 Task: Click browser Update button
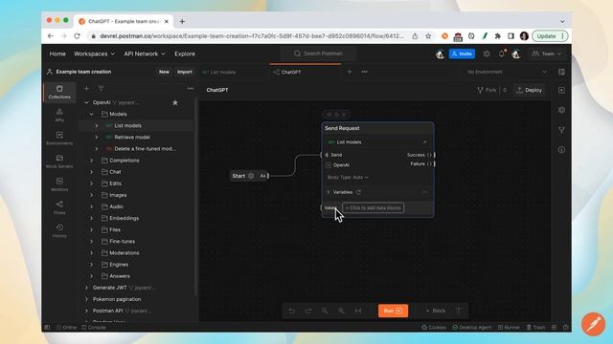click(x=550, y=36)
